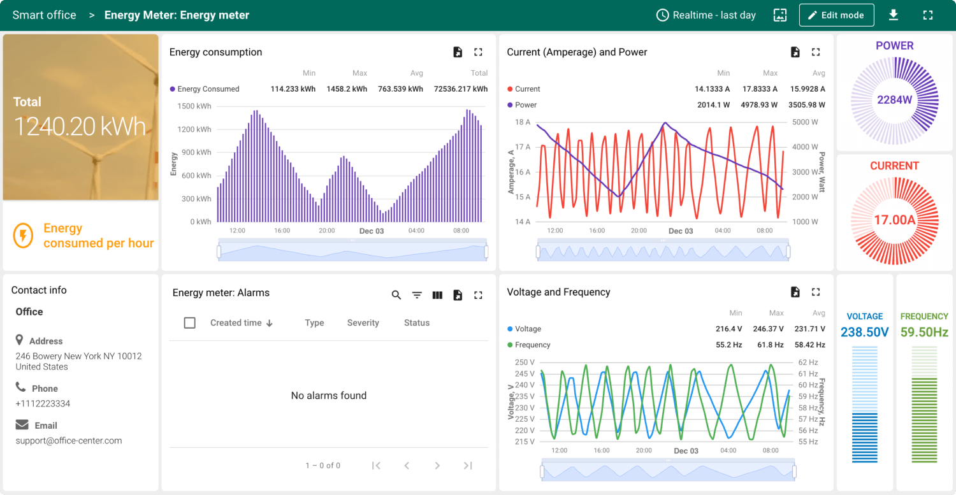Viewport: 956px width, 495px height.
Task: Export the Current (Amperage) and Power widget data
Action: coord(795,52)
